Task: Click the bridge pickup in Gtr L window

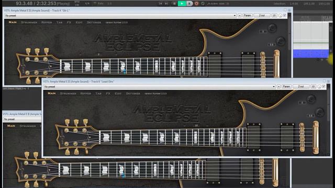Action: (x=248, y=65)
